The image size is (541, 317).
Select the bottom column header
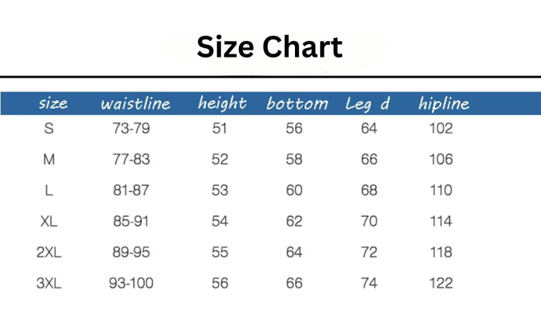[x=297, y=103]
